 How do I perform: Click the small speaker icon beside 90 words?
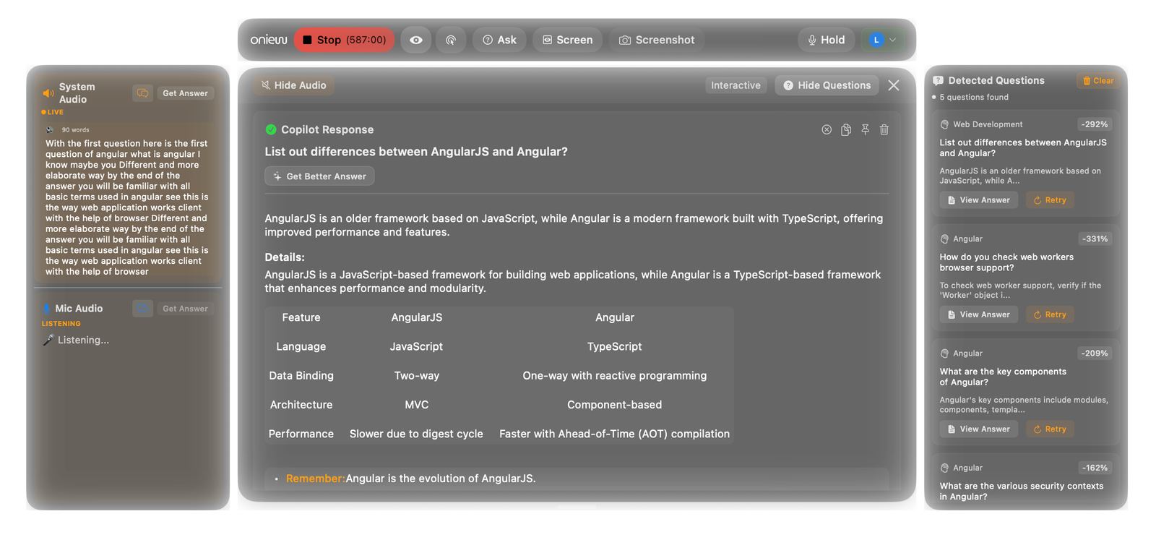click(50, 130)
